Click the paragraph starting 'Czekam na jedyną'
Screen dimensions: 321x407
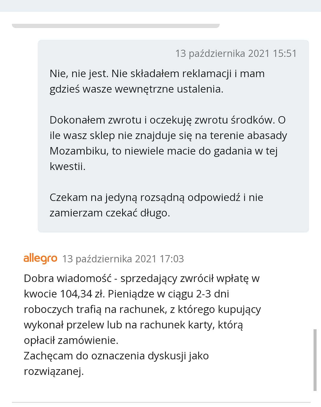point(156,205)
